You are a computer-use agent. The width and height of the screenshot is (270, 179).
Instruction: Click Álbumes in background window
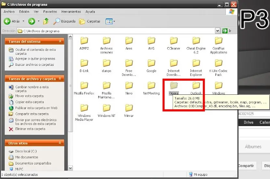tap(253, 146)
